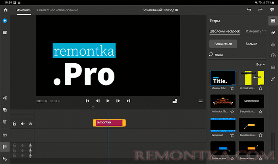Switch to the Изменить workspace tab
278x164 pixels.
[x=24, y=10]
